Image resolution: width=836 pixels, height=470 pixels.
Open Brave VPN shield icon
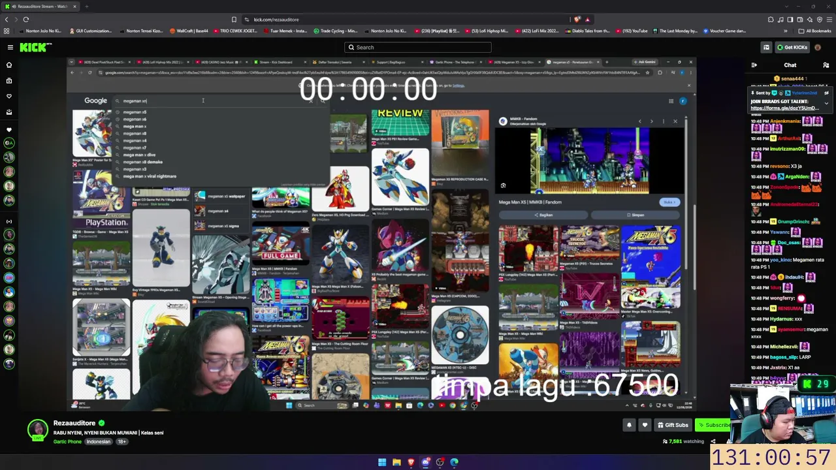[x=819, y=20]
